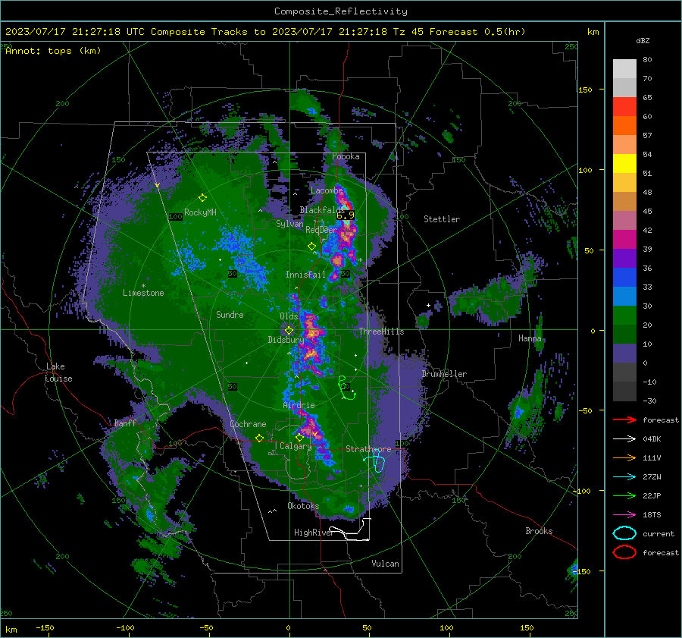This screenshot has height=638, width=682.
Task: Click the red forecast ellipse legend symbol
Action: tap(624, 552)
